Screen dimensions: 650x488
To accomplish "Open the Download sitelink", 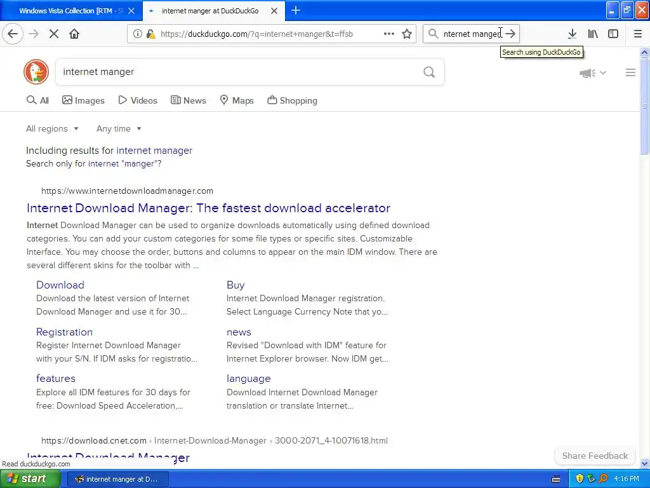I will click(x=60, y=285).
